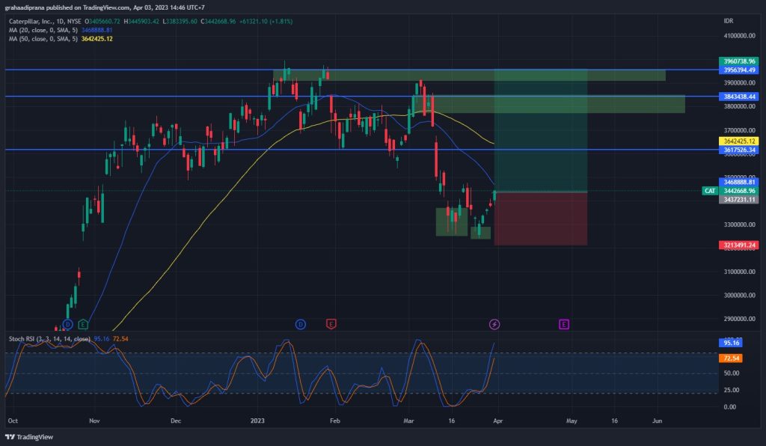Click the Dec time axis label

[175, 421]
